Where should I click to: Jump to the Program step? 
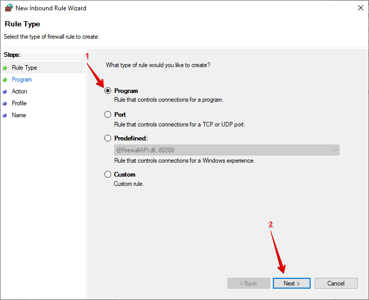(22, 80)
